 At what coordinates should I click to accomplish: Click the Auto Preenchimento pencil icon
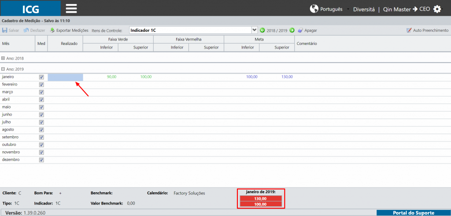(x=409, y=30)
